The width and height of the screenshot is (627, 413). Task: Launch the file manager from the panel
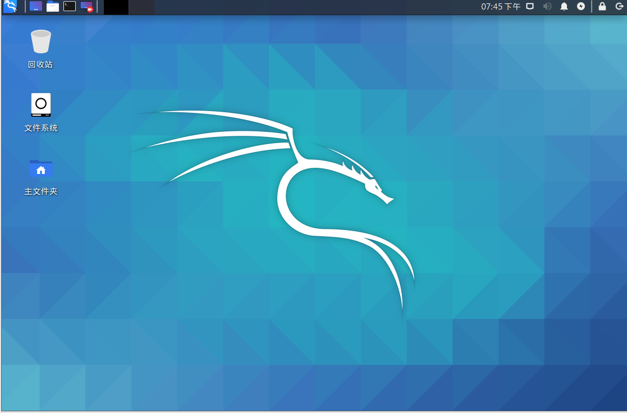(x=53, y=6)
